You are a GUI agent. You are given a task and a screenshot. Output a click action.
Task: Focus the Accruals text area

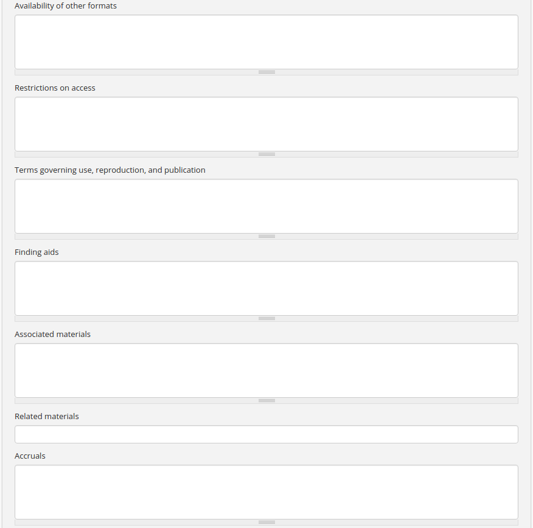tap(266, 492)
